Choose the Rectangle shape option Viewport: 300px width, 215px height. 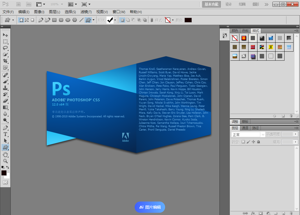click(x=54, y=20)
